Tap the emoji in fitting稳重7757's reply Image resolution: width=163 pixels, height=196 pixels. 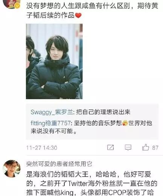125,123
